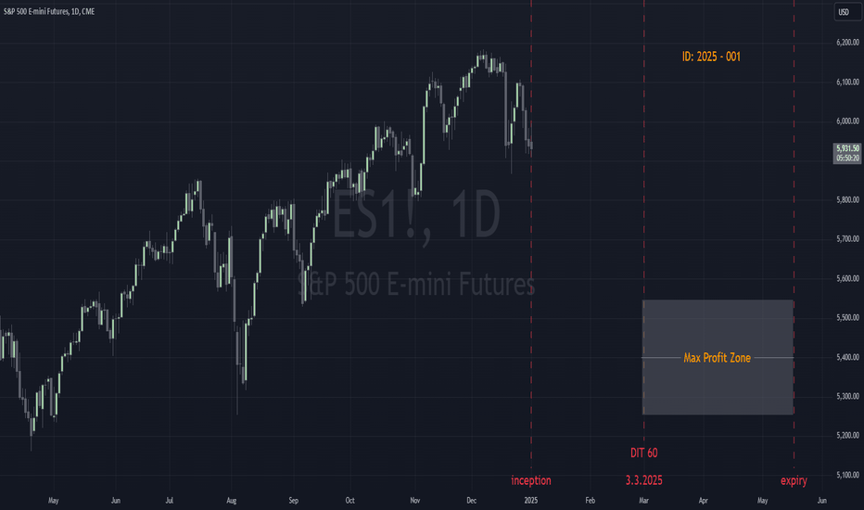Click the Oct label on time axis
The height and width of the screenshot is (510, 864).
point(349,501)
